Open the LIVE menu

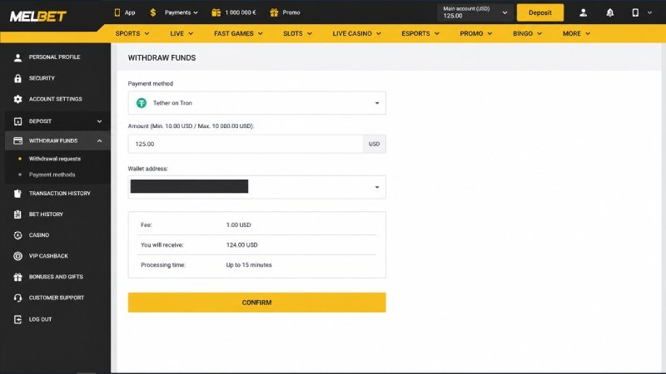coord(181,33)
